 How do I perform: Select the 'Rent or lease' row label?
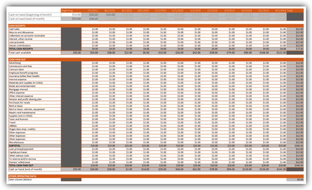[x=15, y=106]
